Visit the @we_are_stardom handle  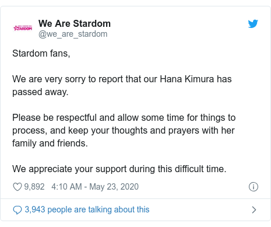click(73, 34)
